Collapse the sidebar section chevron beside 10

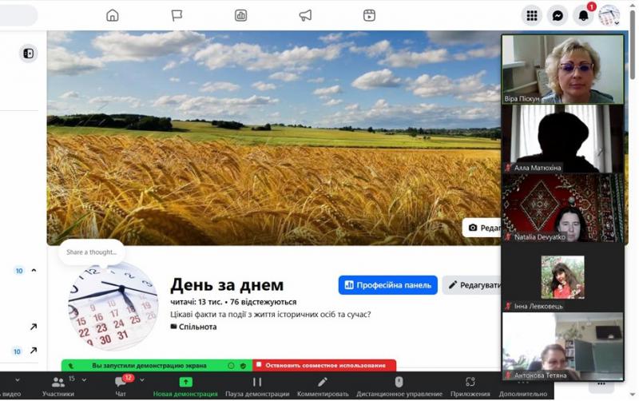tap(34, 271)
